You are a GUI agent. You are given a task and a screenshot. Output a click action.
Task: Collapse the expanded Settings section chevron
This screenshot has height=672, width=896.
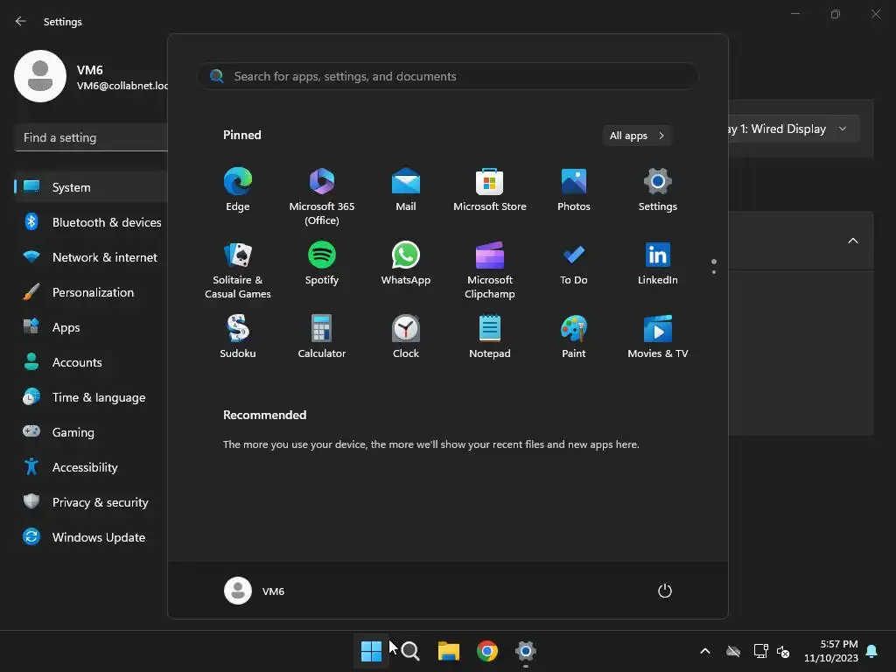(852, 241)
